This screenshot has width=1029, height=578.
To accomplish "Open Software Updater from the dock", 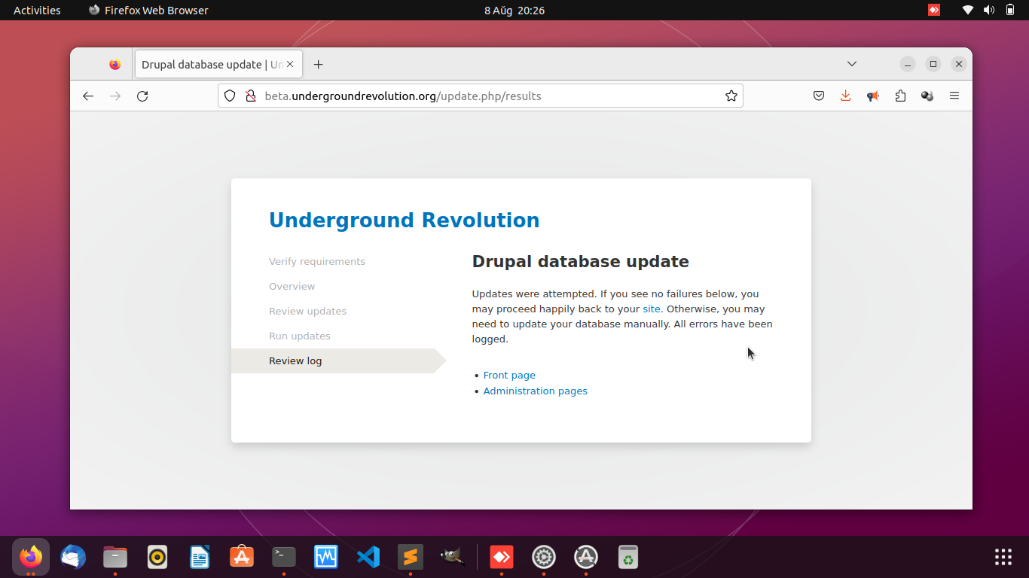I will (x=586, y=557).
